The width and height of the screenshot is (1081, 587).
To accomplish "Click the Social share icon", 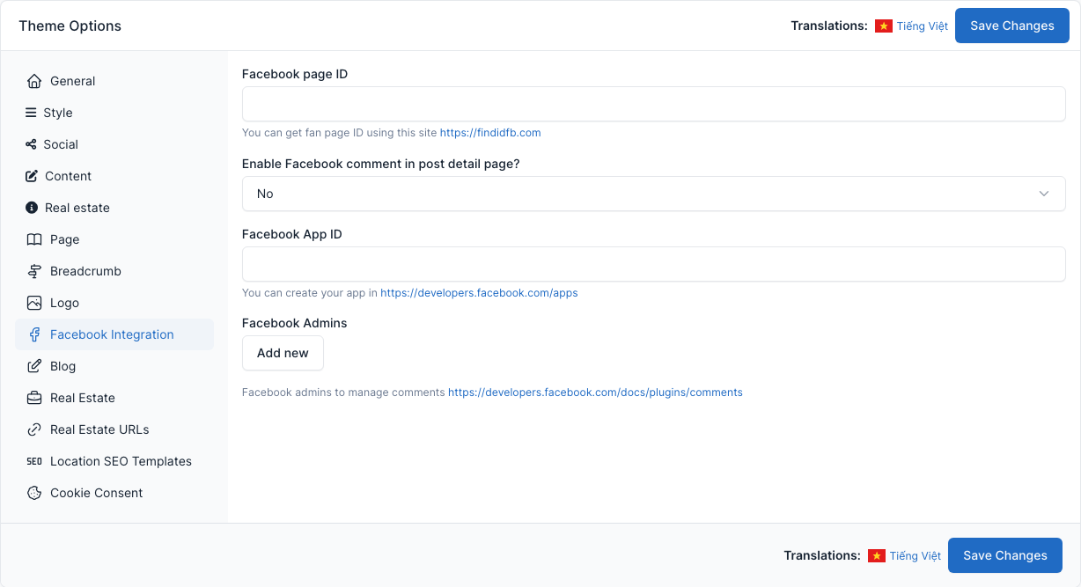I will (31, 144).
